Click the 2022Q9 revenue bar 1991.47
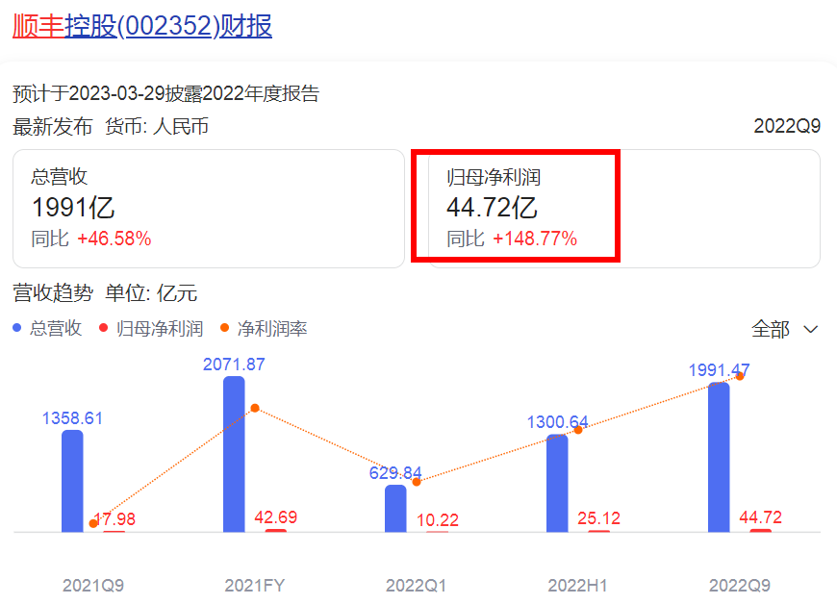 719,457
